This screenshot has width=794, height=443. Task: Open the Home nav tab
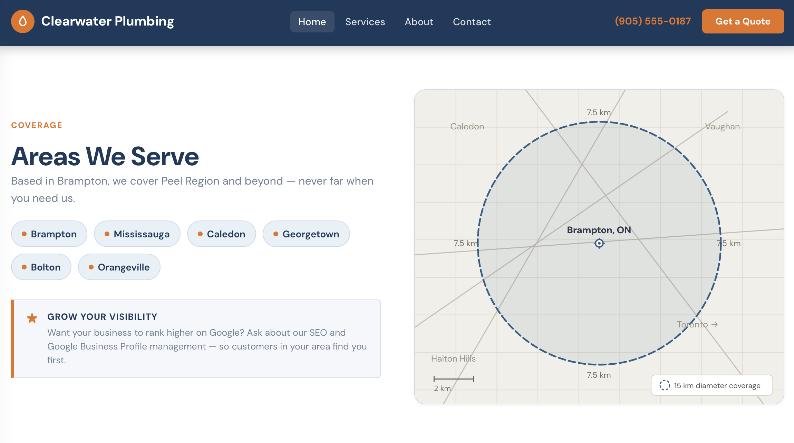[312, 22]
